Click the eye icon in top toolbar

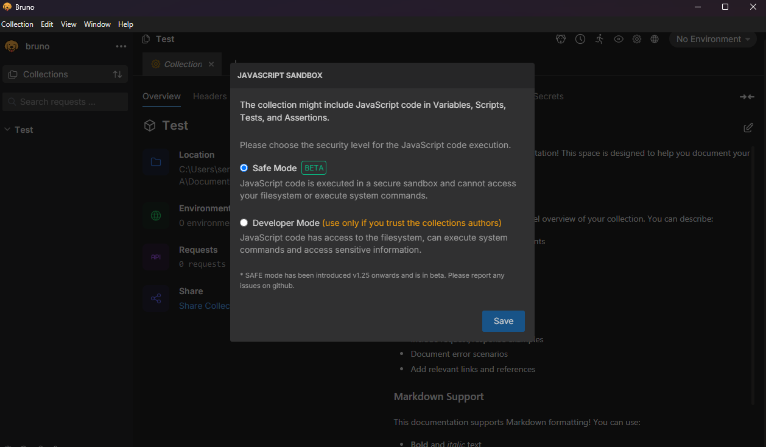click(619, 39)
